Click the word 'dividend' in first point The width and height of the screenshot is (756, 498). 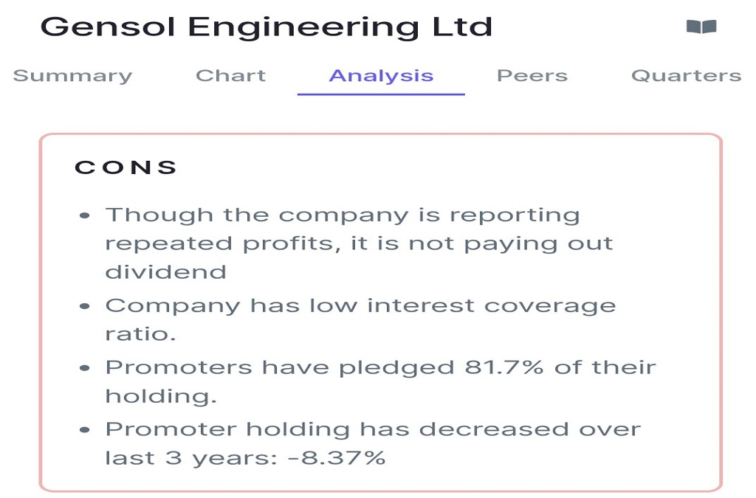click(165, 272)
